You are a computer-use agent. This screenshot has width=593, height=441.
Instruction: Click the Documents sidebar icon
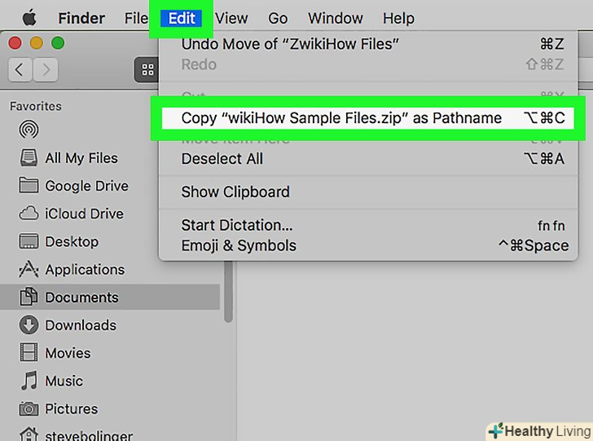29,297
